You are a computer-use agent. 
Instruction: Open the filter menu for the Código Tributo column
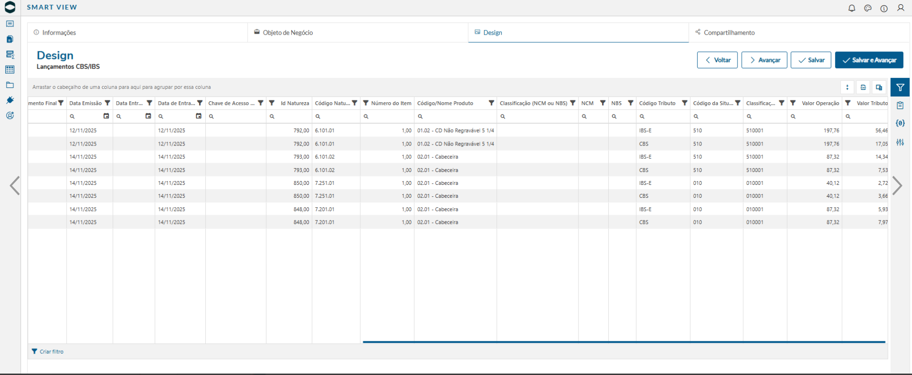[685, 103]
